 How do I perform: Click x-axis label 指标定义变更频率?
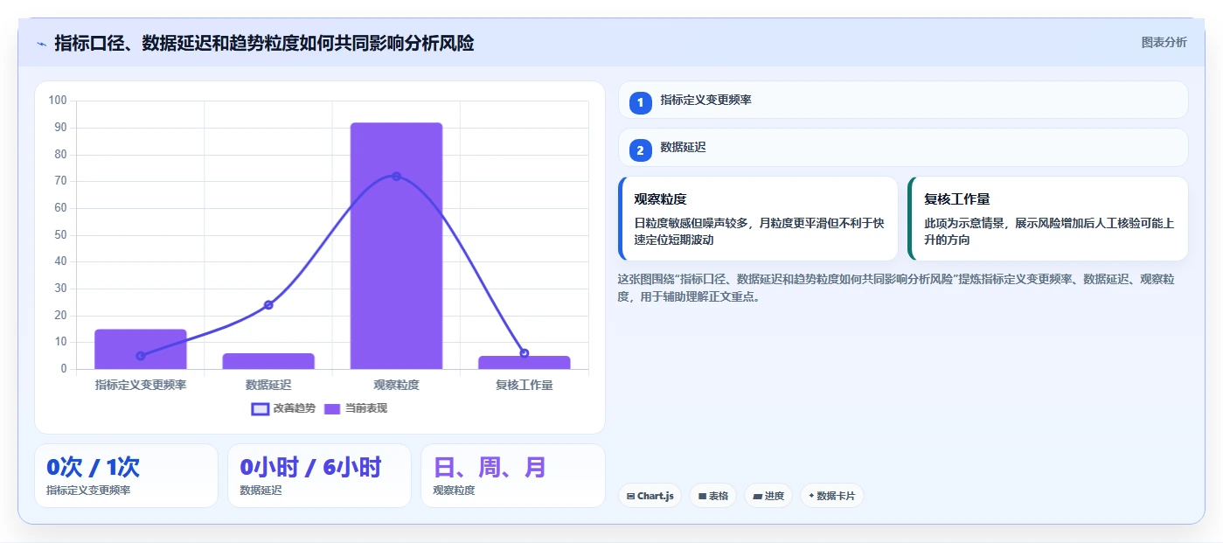tap(141, 385)
